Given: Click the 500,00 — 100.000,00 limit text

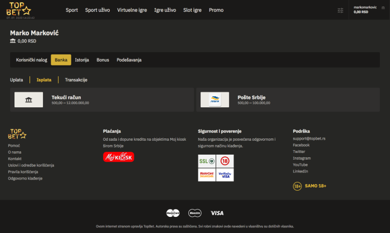Looking at the screenshot, I should [x=254, y=103].
